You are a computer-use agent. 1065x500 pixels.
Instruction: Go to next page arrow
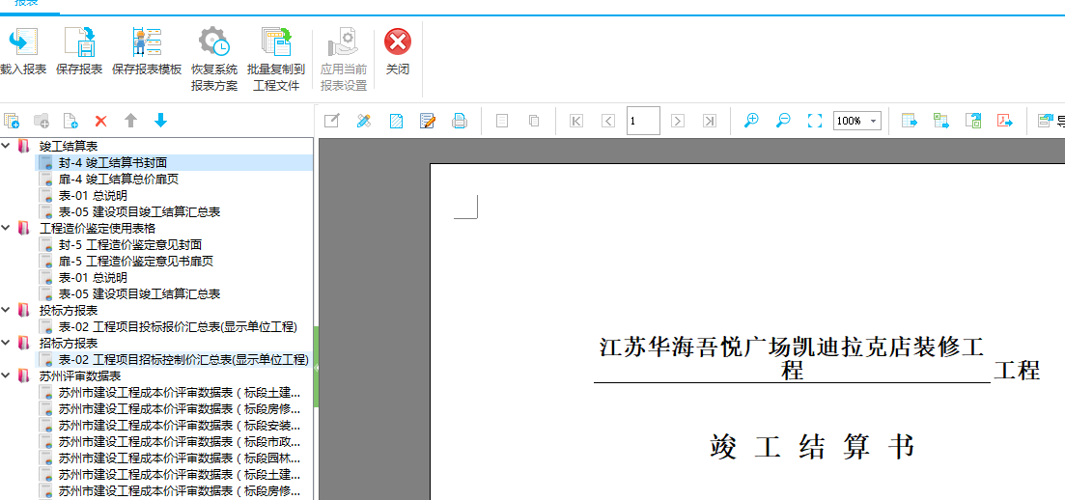coord(677,121)
